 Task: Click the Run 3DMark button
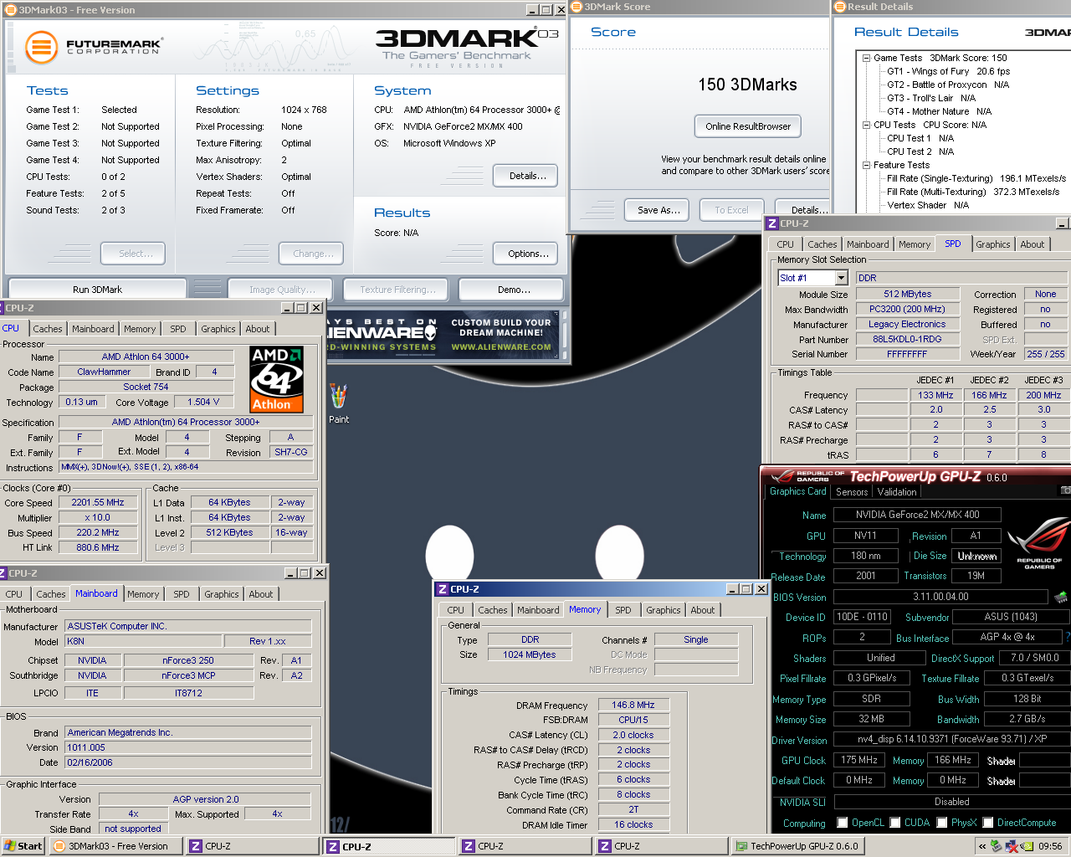(x=97, y=290)
